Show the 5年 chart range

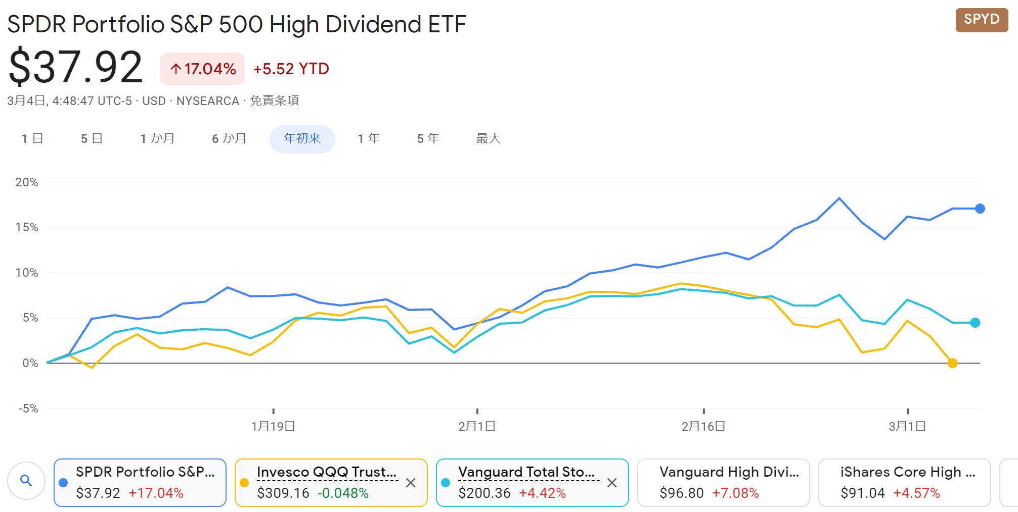428,138
